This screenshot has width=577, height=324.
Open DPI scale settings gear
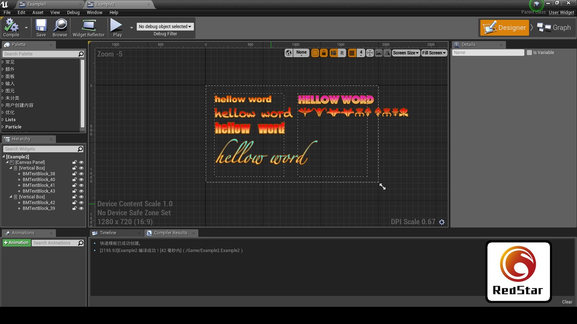coord(442,222)
